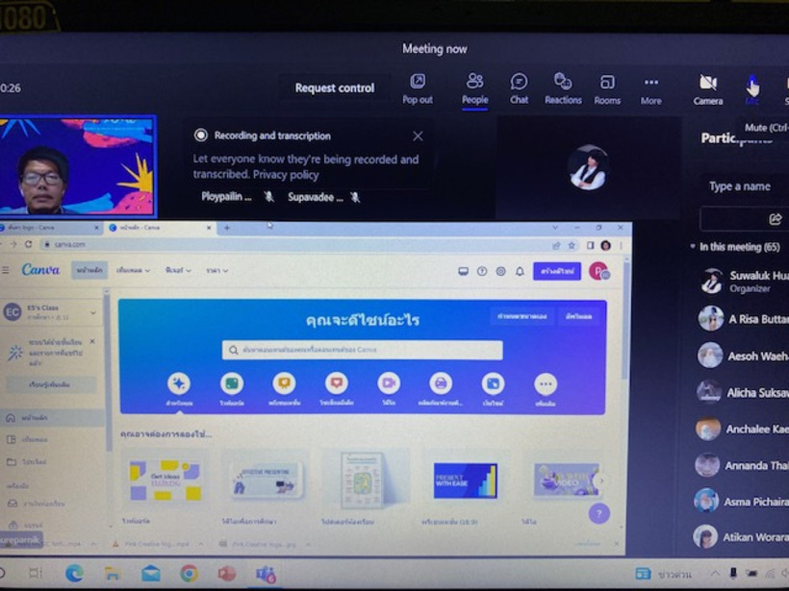The width and height of the screenshot is (789, 591).
Task: Toggle the Canva hamburger sidebar menu
Action: pyautogui.click(x=7, y=270)
